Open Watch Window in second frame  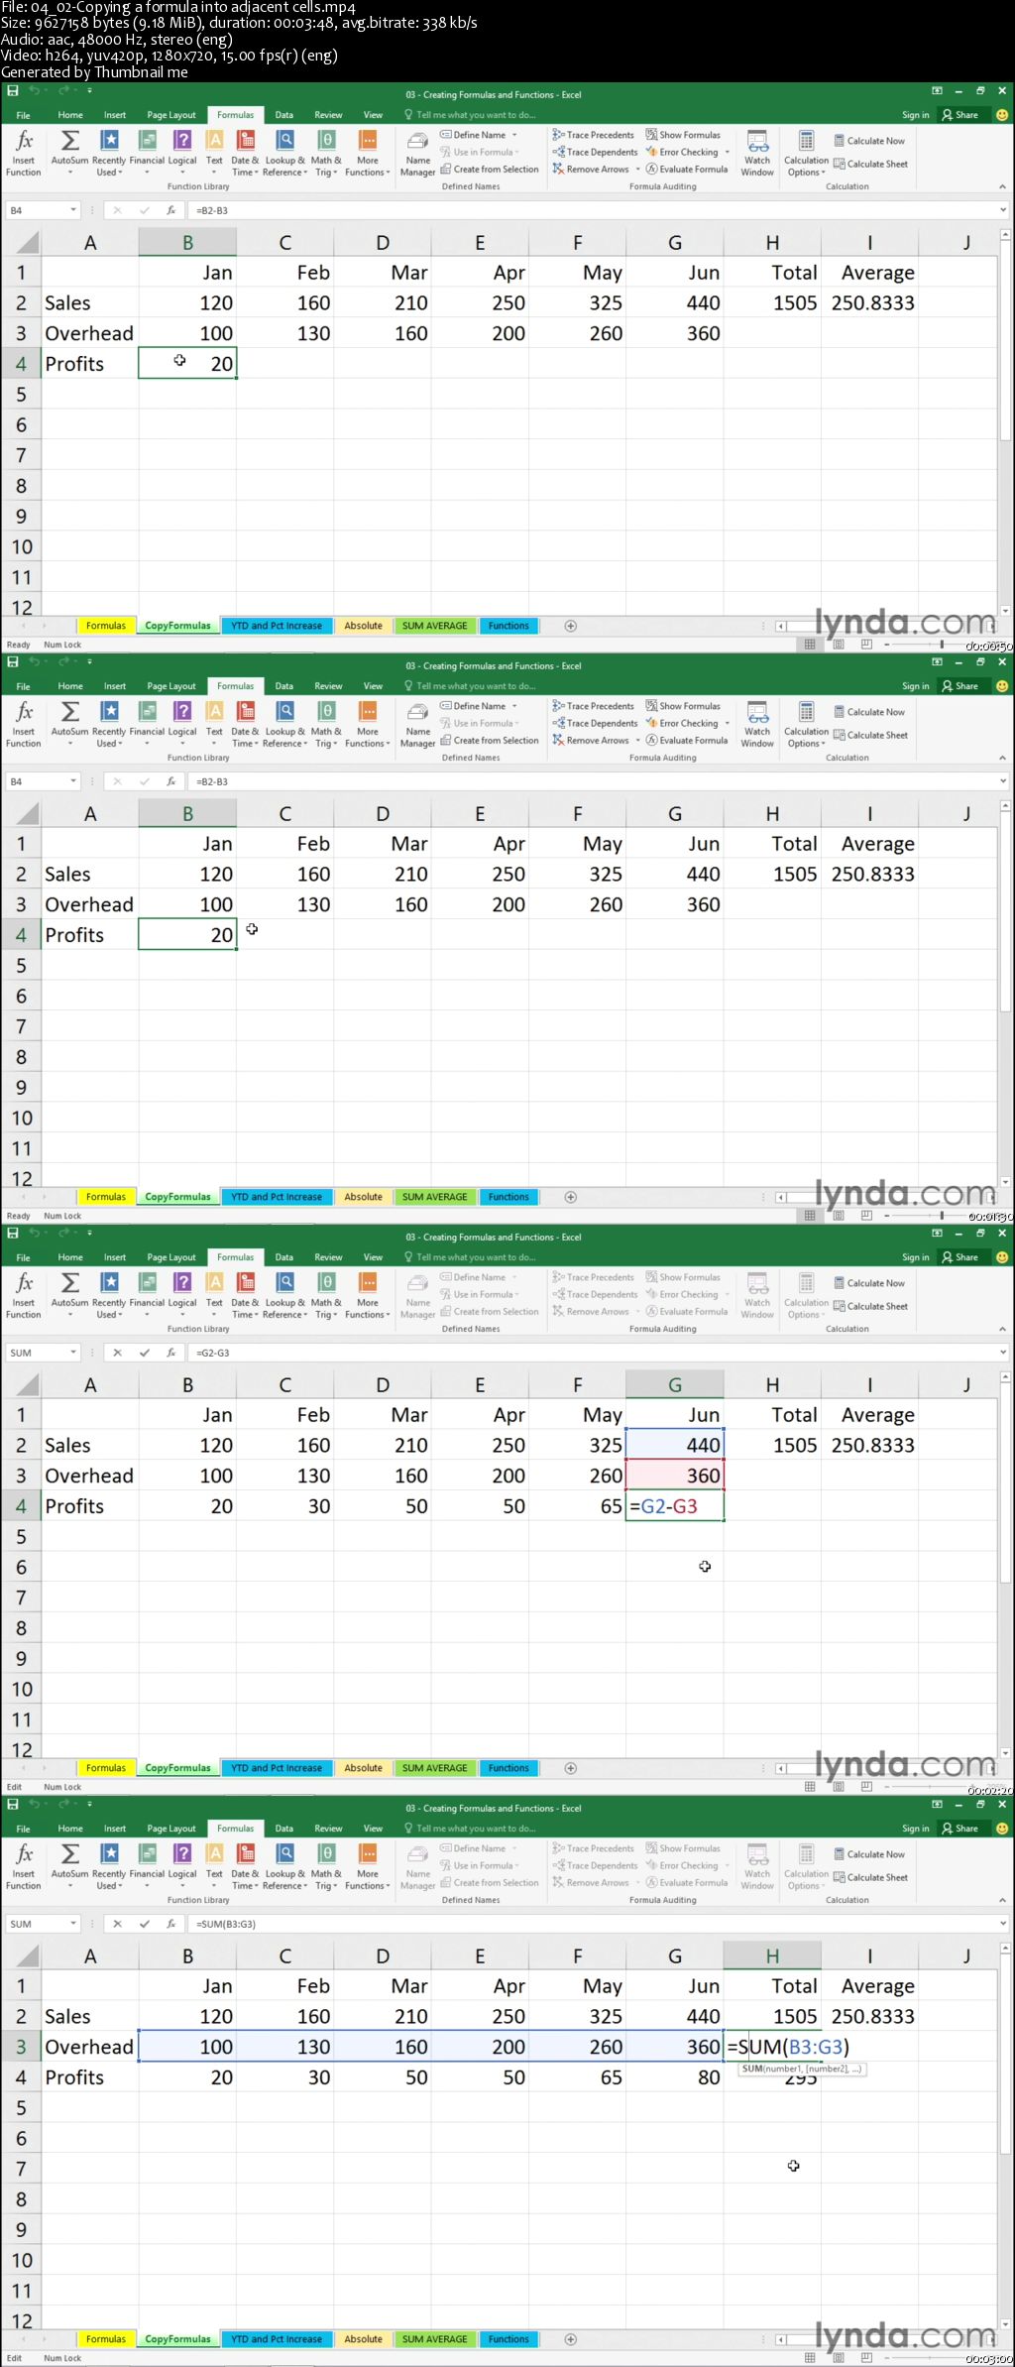[757, 724]
